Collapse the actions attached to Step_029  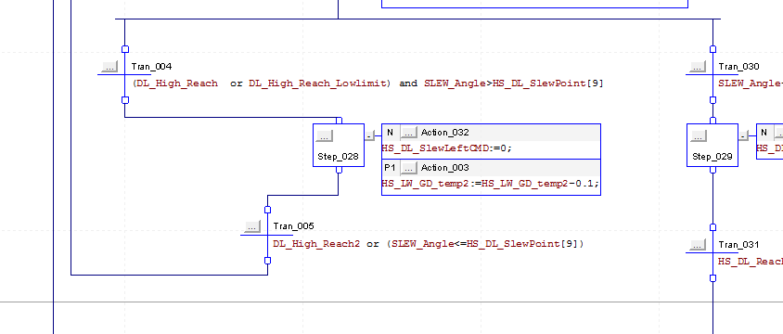[743, 135]
